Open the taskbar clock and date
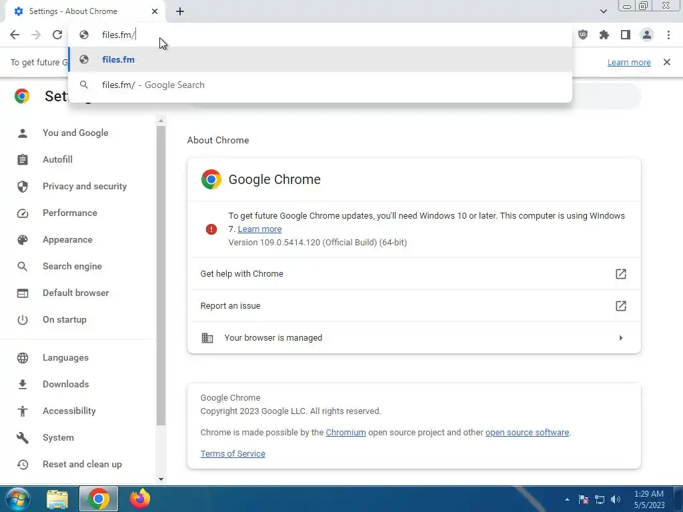The image size is (683, 512). point(649,499)
